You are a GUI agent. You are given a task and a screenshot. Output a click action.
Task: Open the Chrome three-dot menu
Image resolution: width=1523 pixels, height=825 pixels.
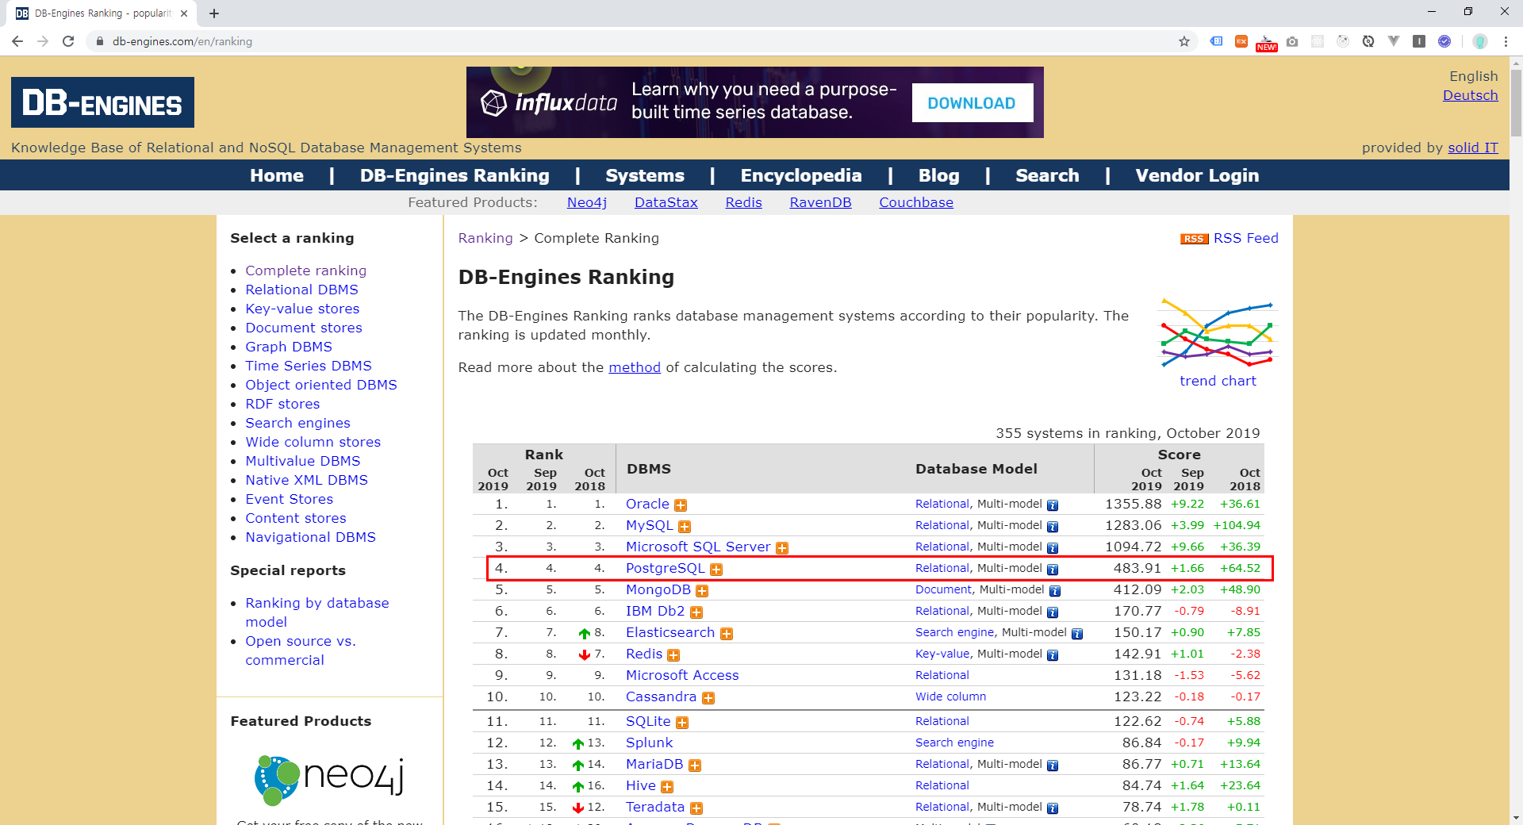tap(1506, 41)
